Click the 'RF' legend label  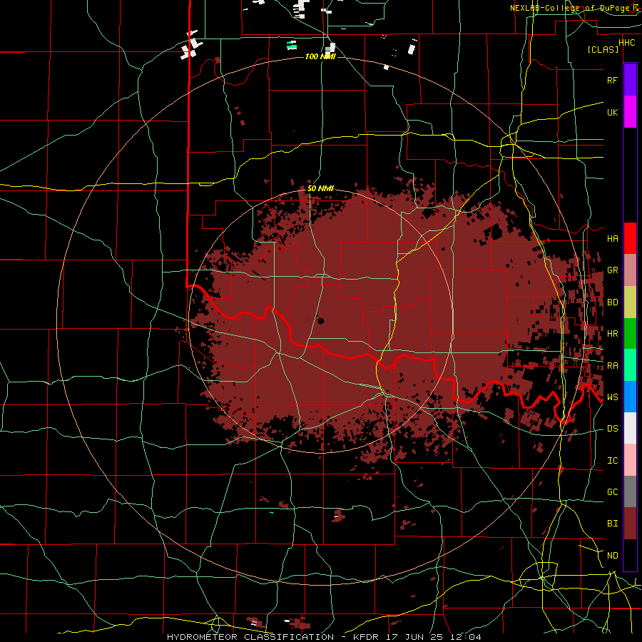pyautogui.click(x=612, y=80)
